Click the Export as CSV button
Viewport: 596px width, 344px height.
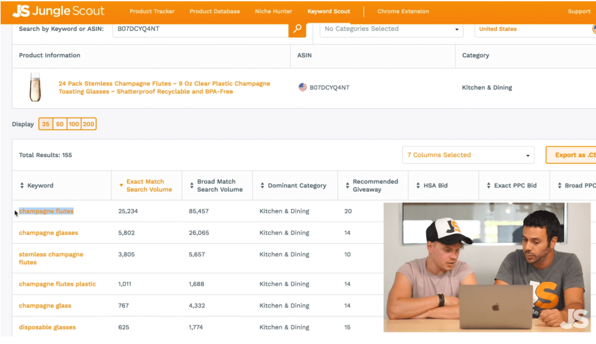point(571,155)
